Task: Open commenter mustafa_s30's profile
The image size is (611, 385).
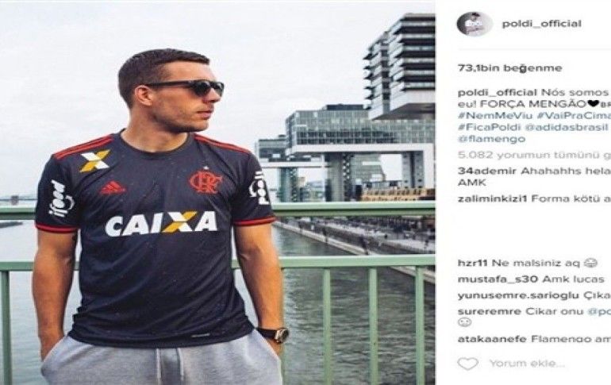Action: click(498, 279)
